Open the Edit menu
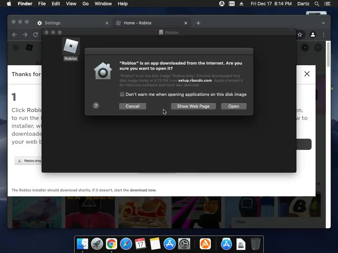The height and width of the screenshot is (253, 338). click(x=56, y=4)
